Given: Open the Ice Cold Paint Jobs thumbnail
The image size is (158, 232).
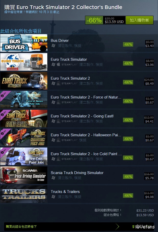Looking at the screenshot, I should point(24,156).
